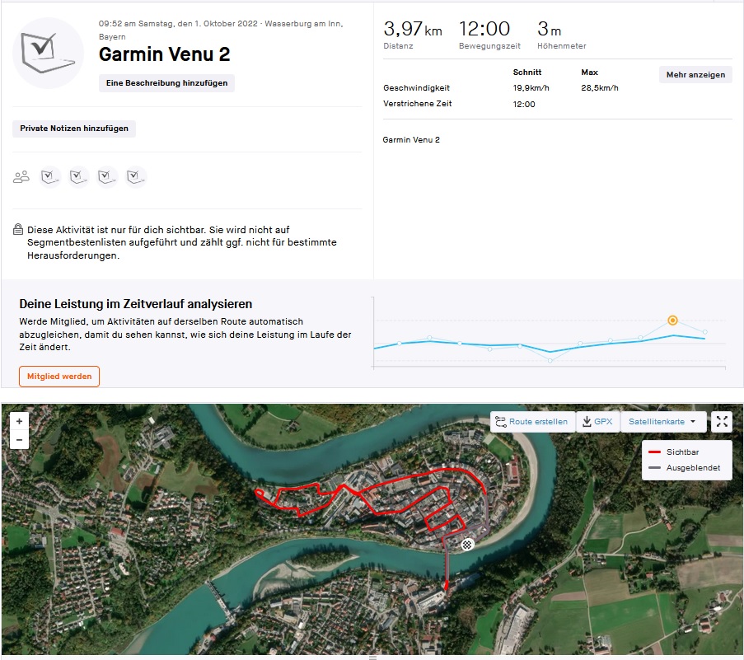Click the checkered finish flag marker
744x660 pixels.
468,544
